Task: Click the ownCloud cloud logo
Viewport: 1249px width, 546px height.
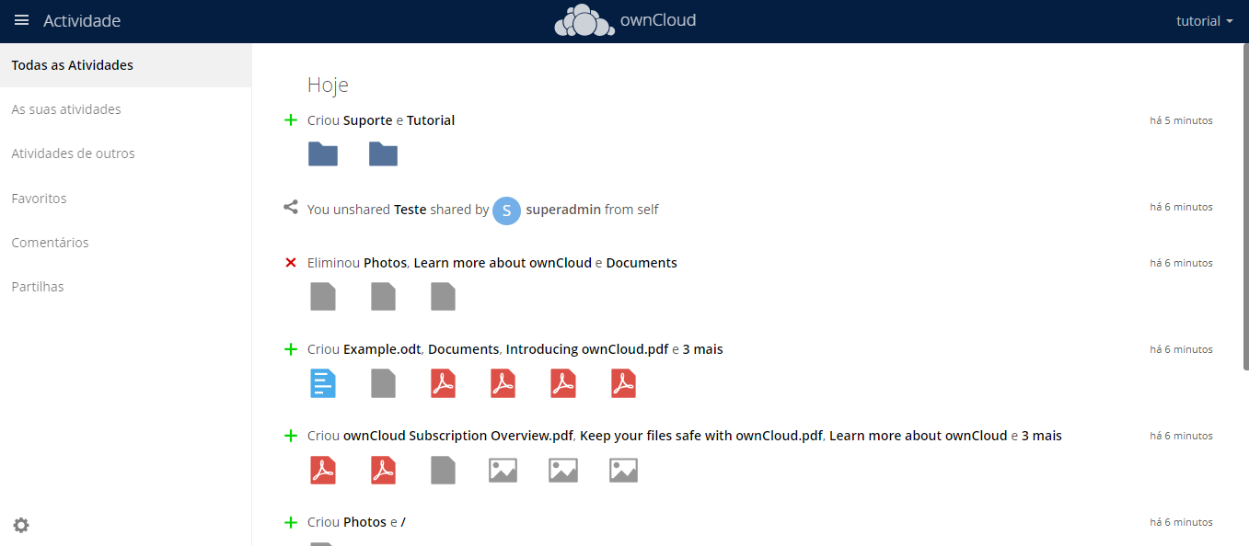Action: click(x=584, y=20)
